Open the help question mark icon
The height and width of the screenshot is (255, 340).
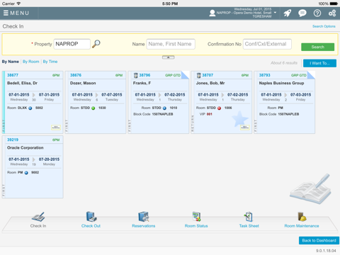317,13
